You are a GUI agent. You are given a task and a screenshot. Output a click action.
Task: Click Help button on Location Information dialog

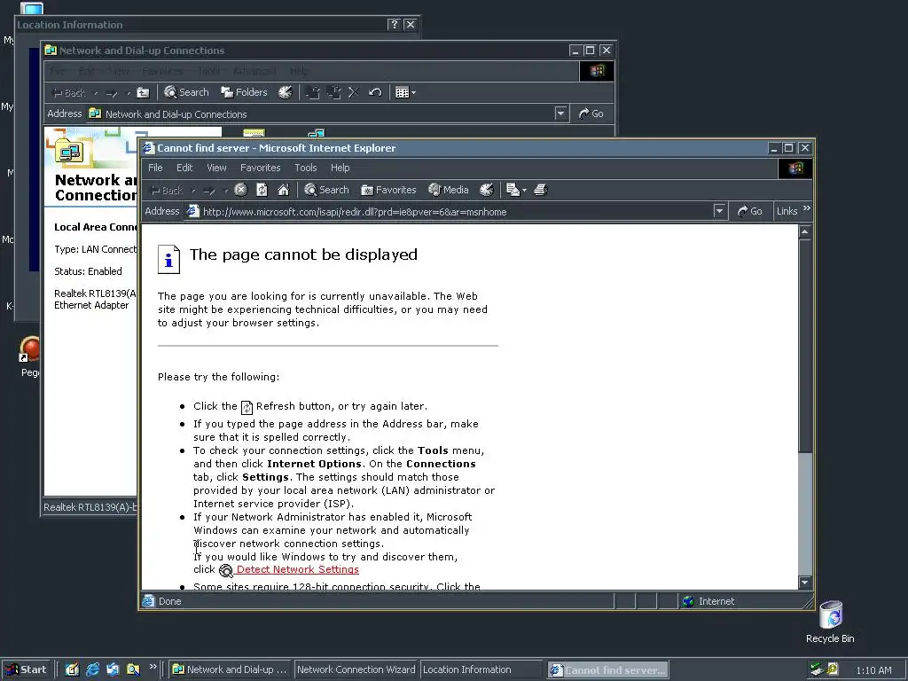(394, 24)
